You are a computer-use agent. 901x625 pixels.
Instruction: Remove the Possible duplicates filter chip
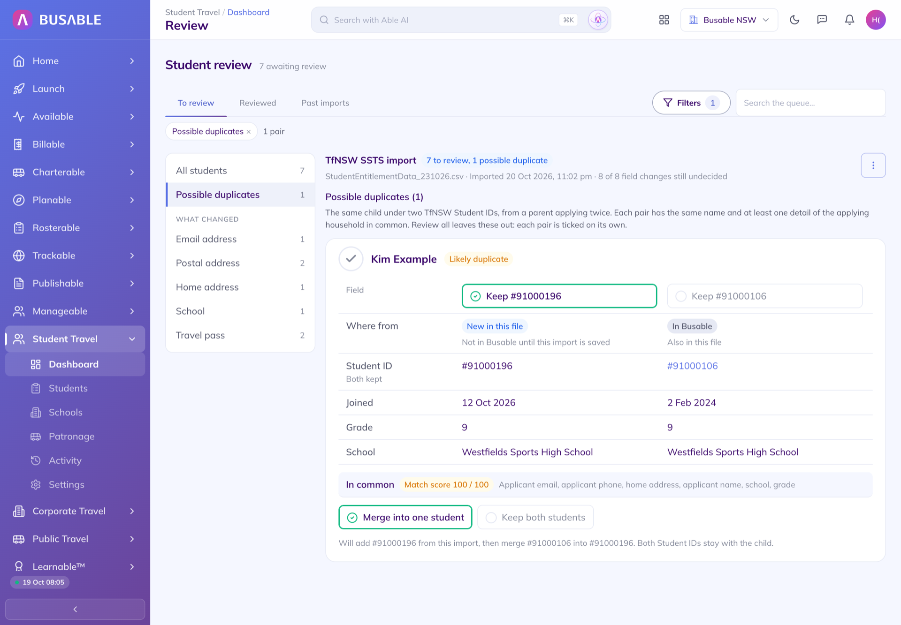249,132
